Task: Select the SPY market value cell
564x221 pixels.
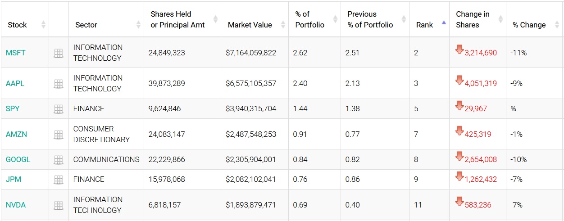Action: tap(251, 109)
